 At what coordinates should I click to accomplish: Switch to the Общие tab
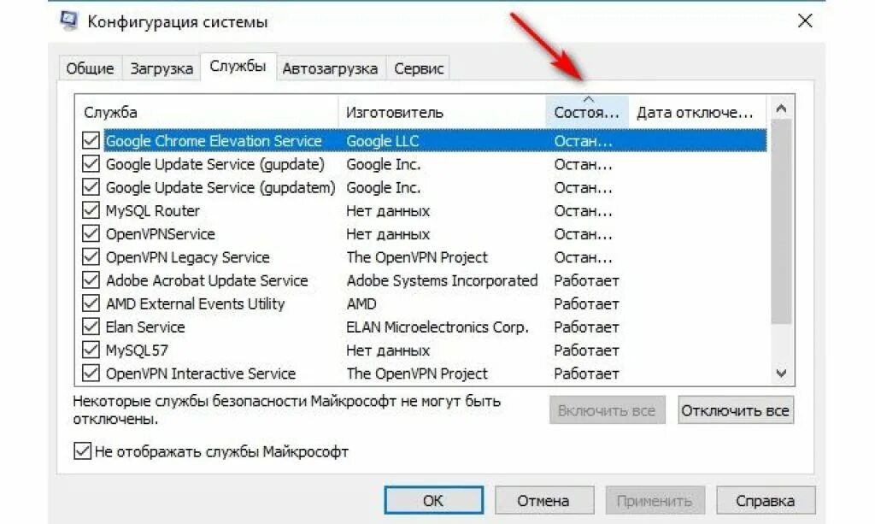click(x=90, y=68)
